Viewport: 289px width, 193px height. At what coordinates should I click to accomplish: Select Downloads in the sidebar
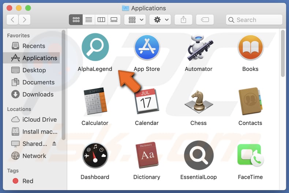tap(38, 94)
